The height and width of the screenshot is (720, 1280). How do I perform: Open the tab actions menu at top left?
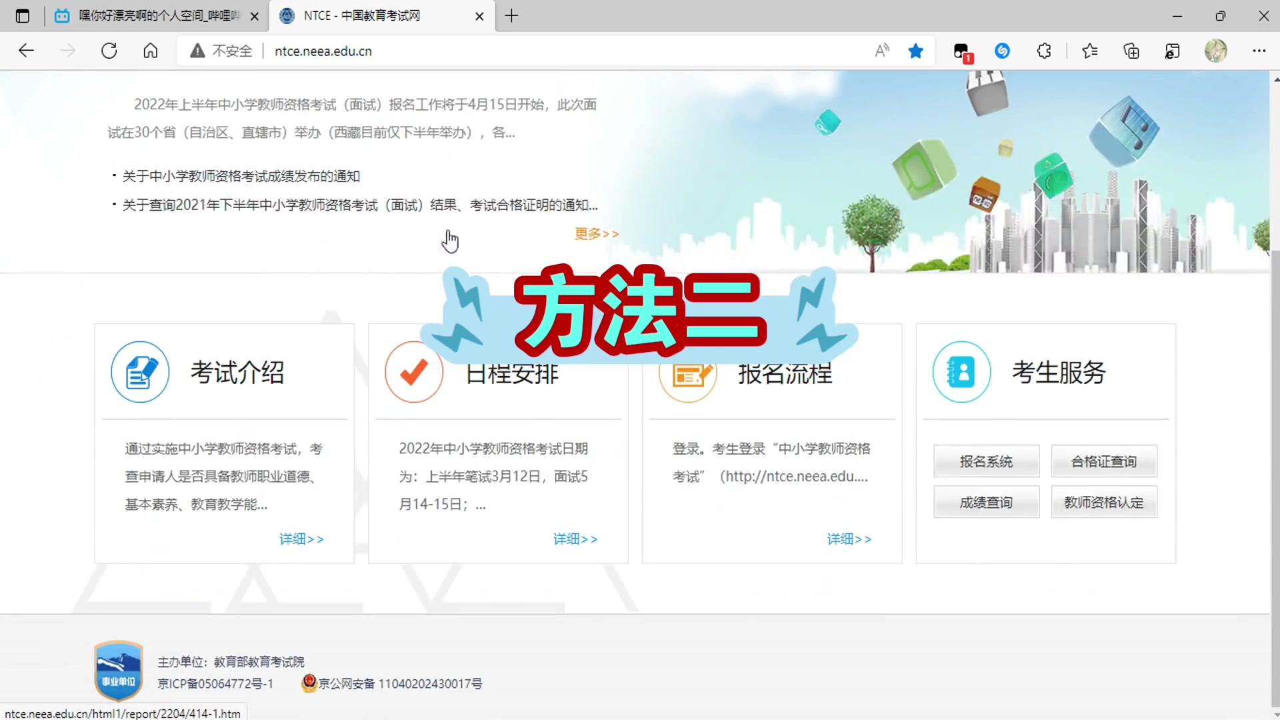pos(22,15)
